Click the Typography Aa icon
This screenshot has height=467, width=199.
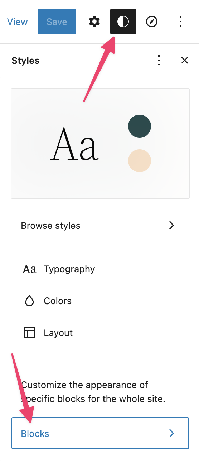point(29,269)
